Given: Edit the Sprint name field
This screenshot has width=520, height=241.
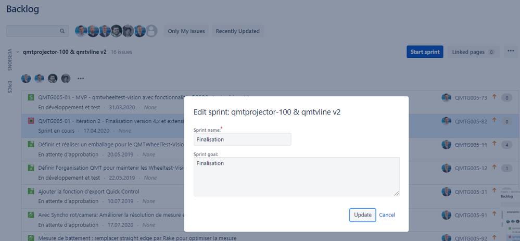Looking at the screenshot, I should (243, 139).
